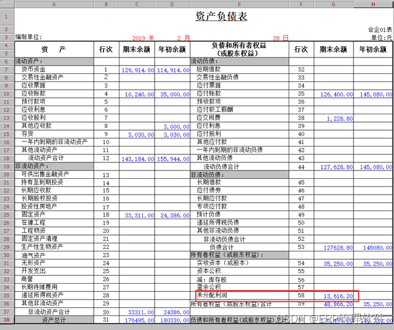
Task: Click 固定资产 value 33,311.00
Action: pos(139,215)
